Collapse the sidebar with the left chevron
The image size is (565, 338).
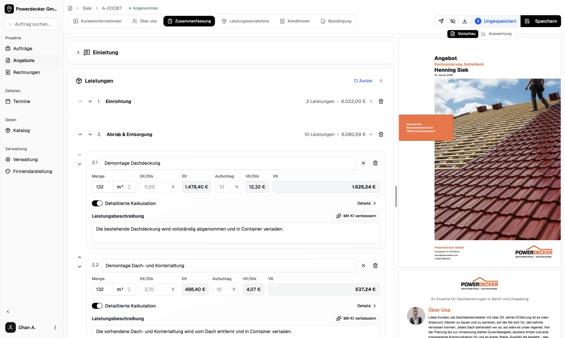click(8, 311)
